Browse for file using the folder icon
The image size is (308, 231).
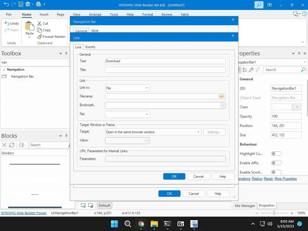pyautogui.click(x=221, y=96)
